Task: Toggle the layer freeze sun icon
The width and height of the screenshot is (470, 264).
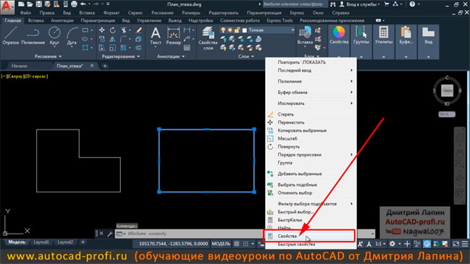Action: coord(230,30)
